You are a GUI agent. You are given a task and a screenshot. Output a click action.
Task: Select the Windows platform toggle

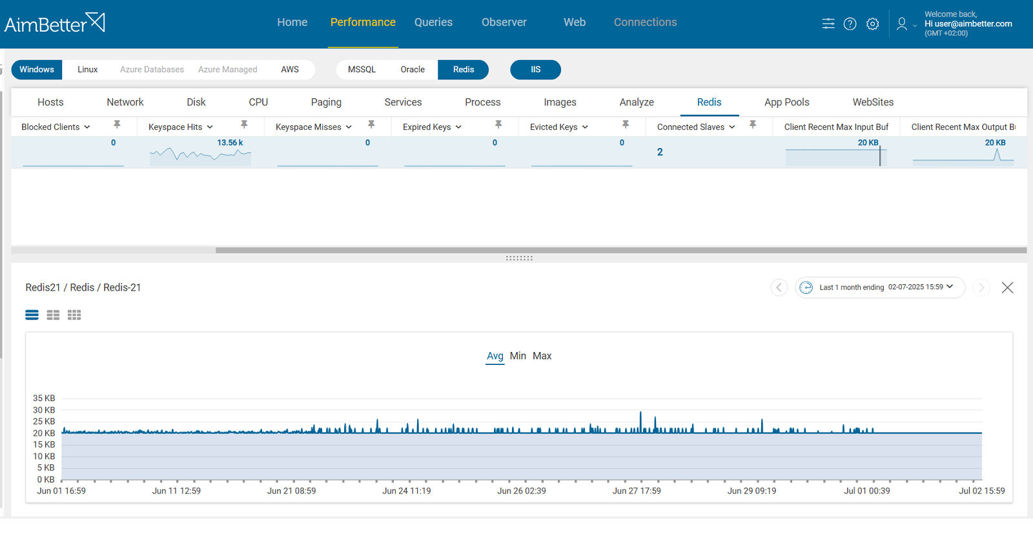[x=37, y=70]
